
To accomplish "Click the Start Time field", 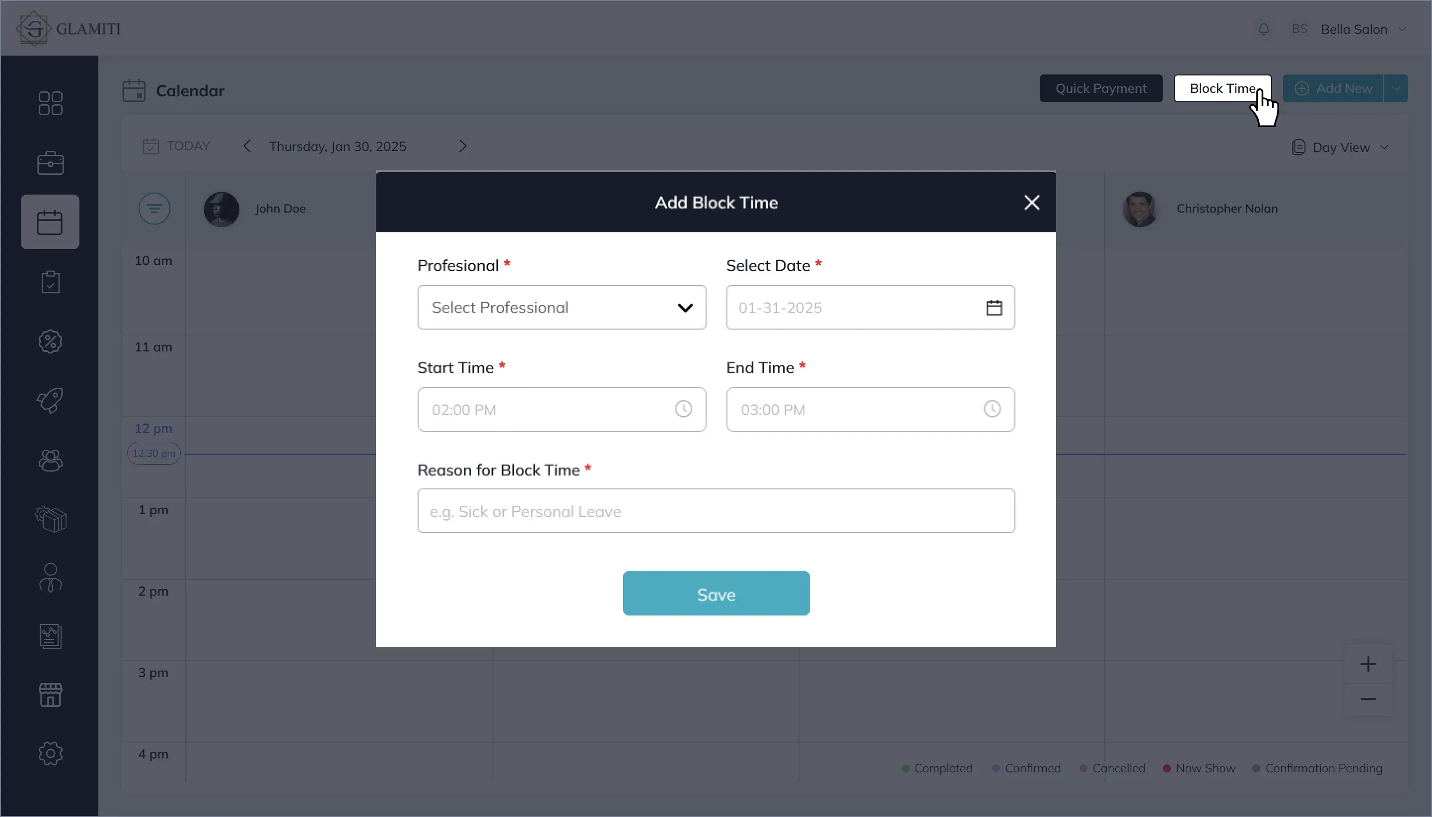I will pos(562,409).
